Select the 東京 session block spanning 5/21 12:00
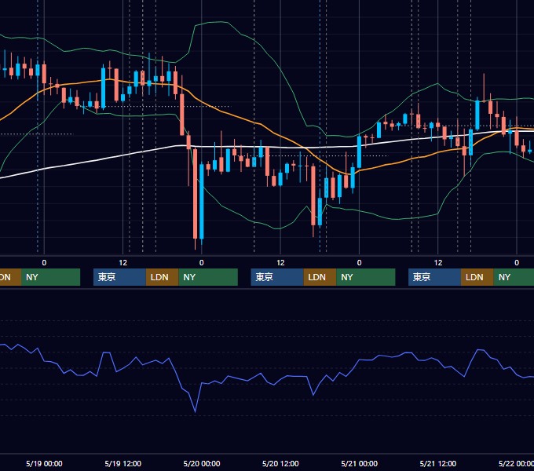The width and height of the screenshot is (534, 471). pyautogui.click(x=434, y=277)
